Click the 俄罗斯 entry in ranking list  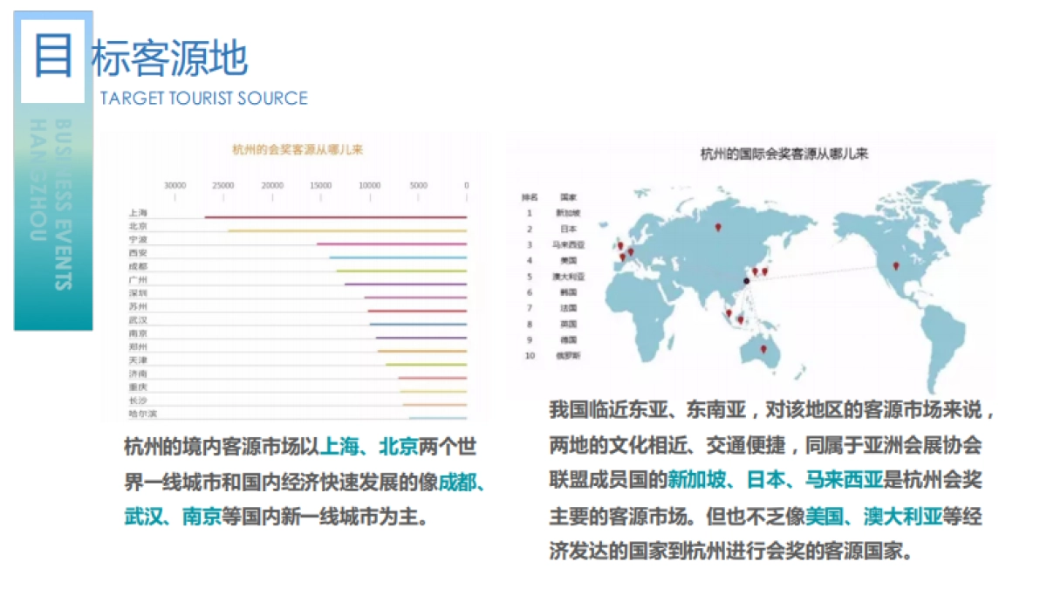coord(568,356)
